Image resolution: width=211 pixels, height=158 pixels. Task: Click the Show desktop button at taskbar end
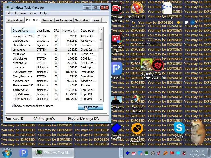click(209, 153)
